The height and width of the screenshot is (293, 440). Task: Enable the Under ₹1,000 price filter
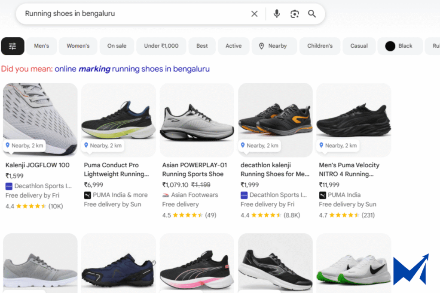pyautogui.click(x=161, y=46)
